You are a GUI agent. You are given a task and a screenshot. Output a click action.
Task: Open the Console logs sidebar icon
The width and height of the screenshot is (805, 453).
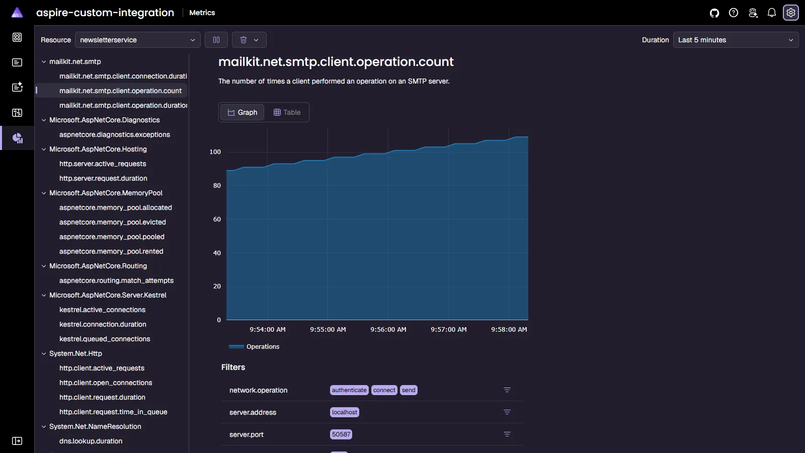(17, 62)
